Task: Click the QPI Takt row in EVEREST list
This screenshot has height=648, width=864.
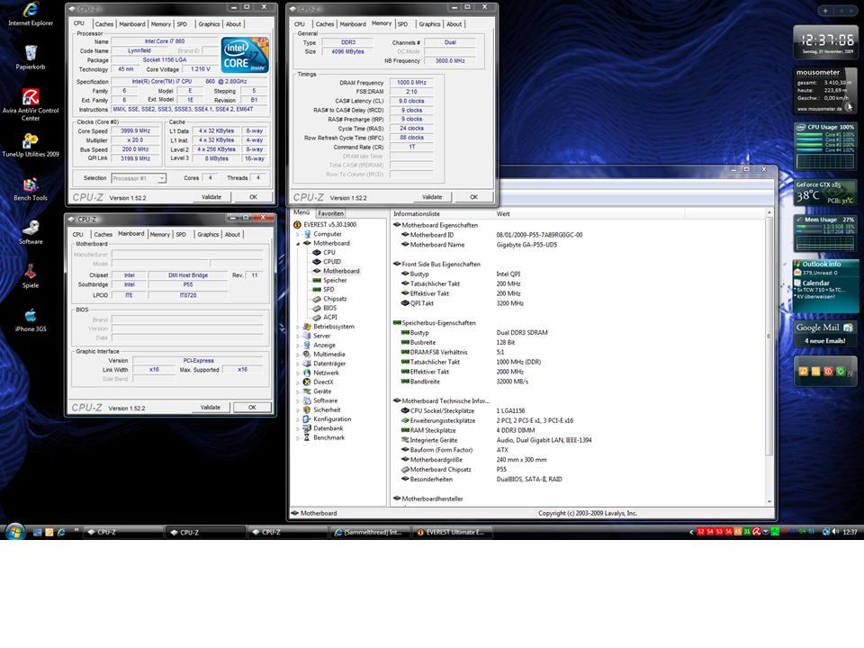Action: 579,303
